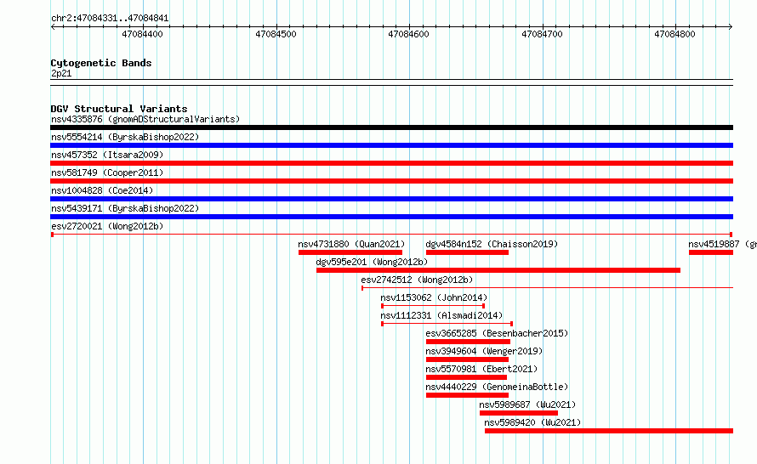The height and width of the screenshot is (464, 757).
Task: Click the red esv3665285 variant bar
Action: coord(469,342)
